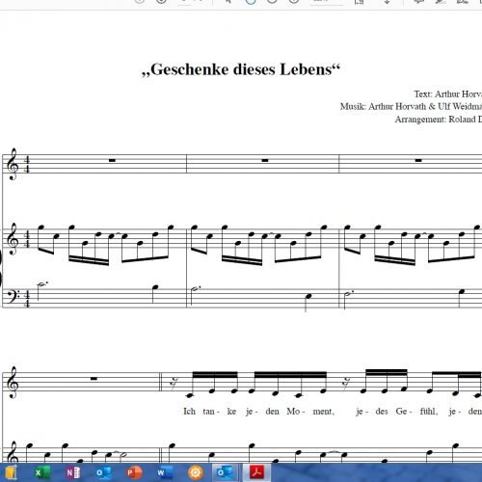Open the zoom percentage dropdown in the toolbar

click(325, 2)
